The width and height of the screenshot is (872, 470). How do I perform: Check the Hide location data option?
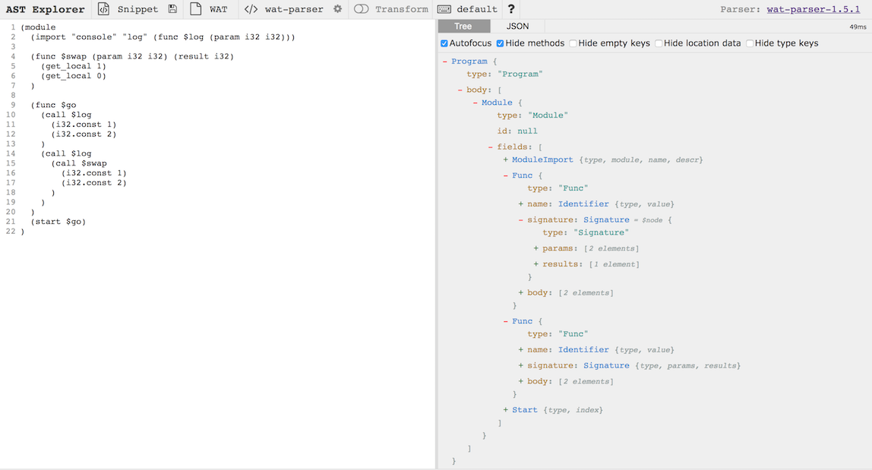(659, 43)
